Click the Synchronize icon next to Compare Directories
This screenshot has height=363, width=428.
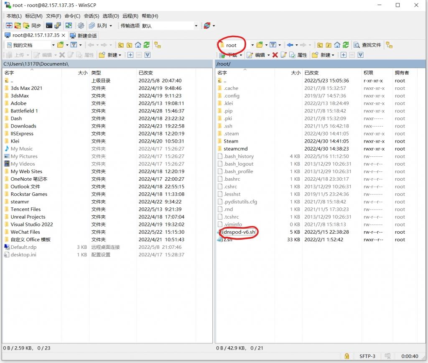(x=18, y=26)
